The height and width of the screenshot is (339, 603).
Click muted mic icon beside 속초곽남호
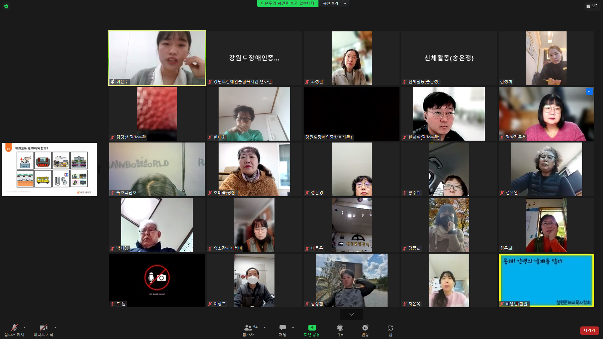point(112,193)
